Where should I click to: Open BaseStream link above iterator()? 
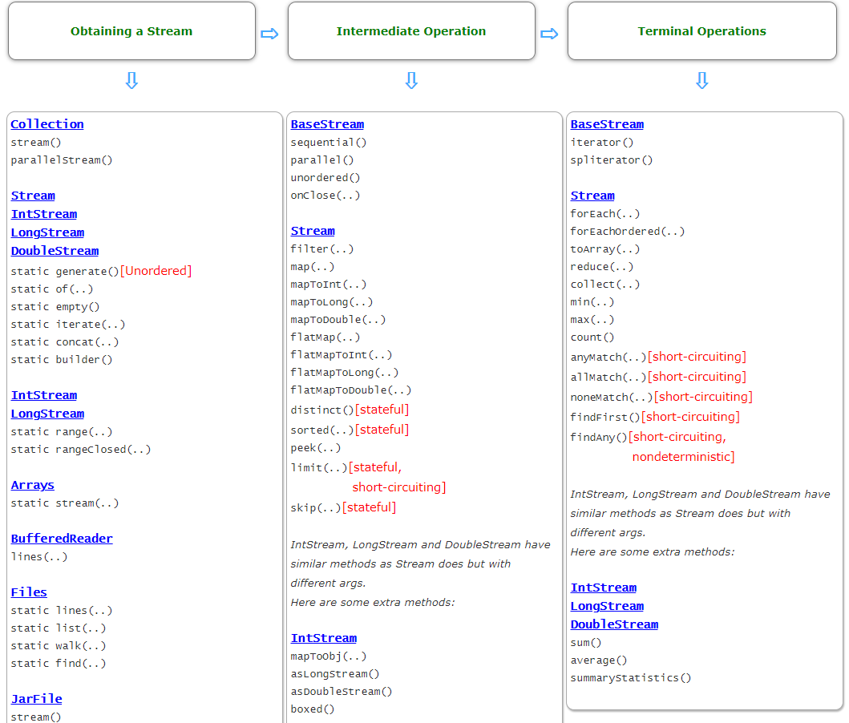607,124
